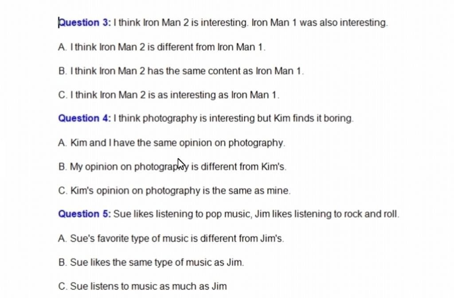This screenshot has width=454, height=298.
Task: Click the Question 4 heading
Action: pyautogui.click(x=85, y=118)
